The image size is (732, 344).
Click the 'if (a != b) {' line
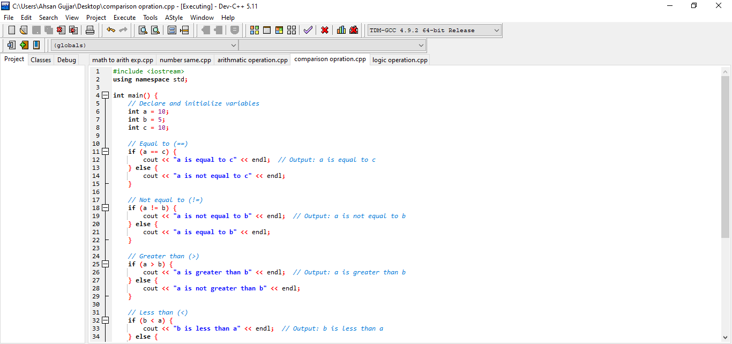[x=152, y=208]
